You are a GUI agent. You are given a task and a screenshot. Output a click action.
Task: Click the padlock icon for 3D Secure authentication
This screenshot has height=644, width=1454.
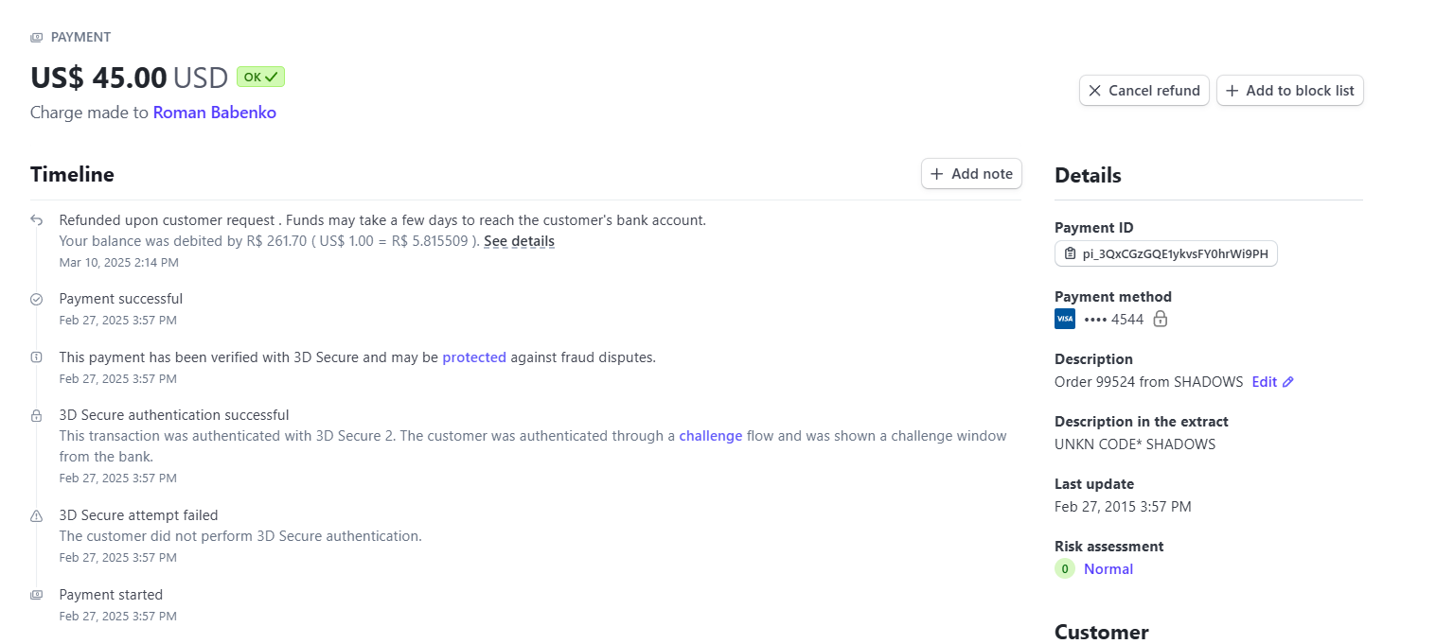click(x=36, y=415)
